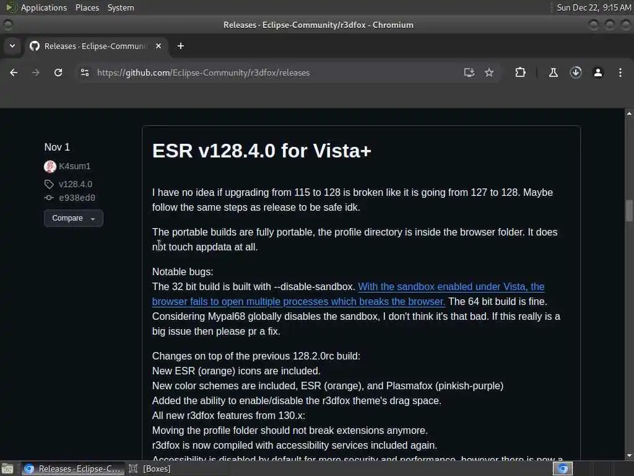Viewport: 634px width, 476px height.
Task: Go back to the previous page
Action: pos(14,73)
